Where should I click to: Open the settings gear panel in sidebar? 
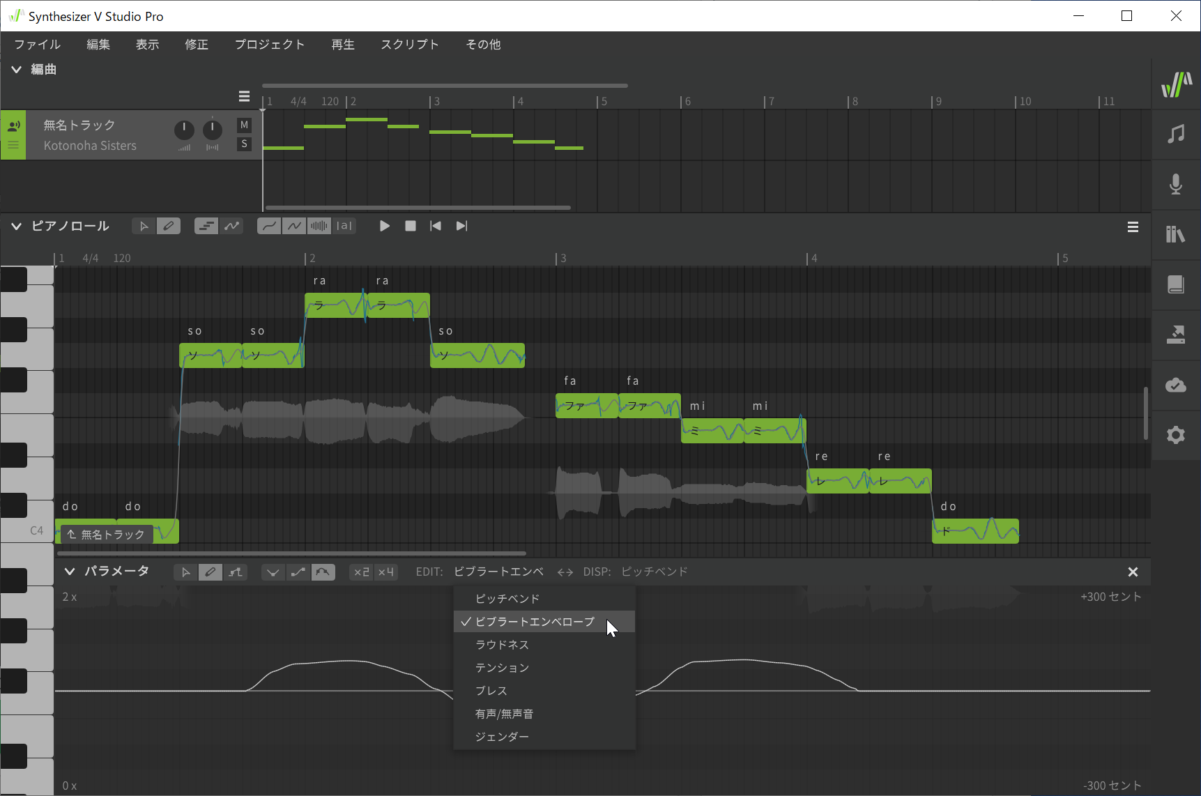1175,435
